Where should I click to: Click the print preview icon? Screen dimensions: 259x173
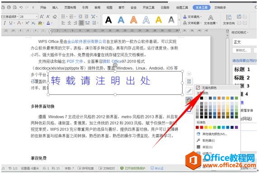tap(15, 7)
